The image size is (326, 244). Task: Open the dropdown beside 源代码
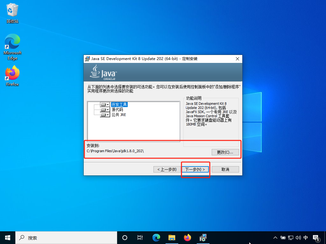tap(105, 110)
